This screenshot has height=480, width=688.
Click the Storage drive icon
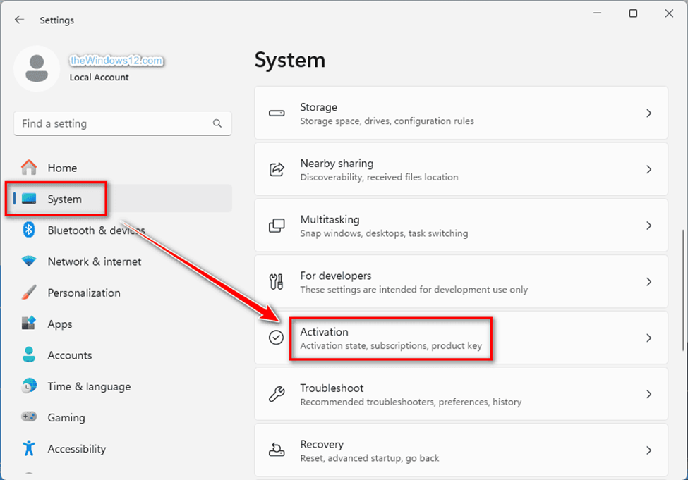click(277, 113)
